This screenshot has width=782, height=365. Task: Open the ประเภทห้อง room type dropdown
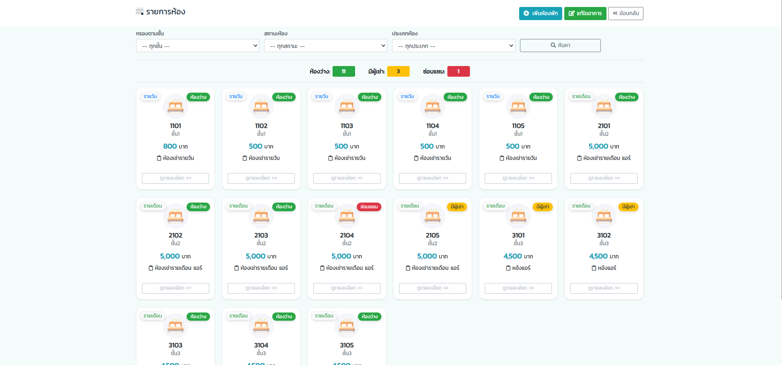[454, 46]
